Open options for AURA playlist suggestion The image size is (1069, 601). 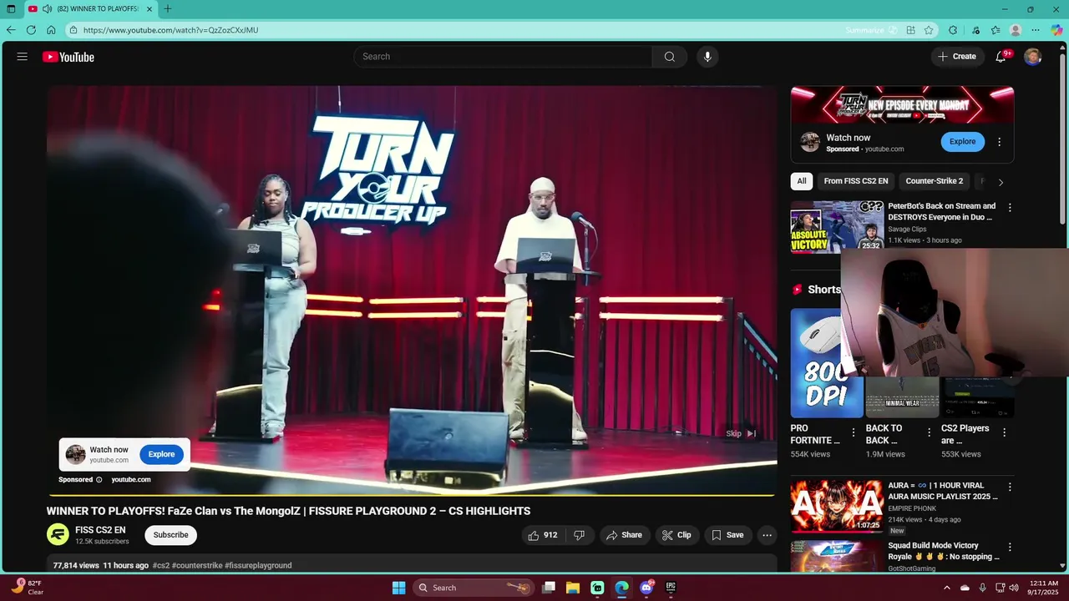click(x=1010, y=487)
